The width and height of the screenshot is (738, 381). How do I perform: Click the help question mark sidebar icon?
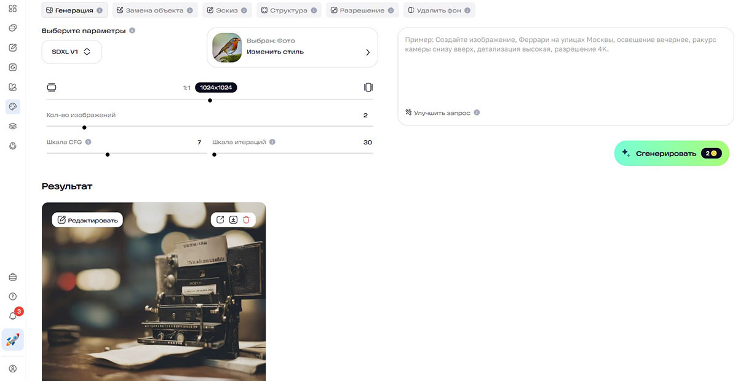click(13, 296)
